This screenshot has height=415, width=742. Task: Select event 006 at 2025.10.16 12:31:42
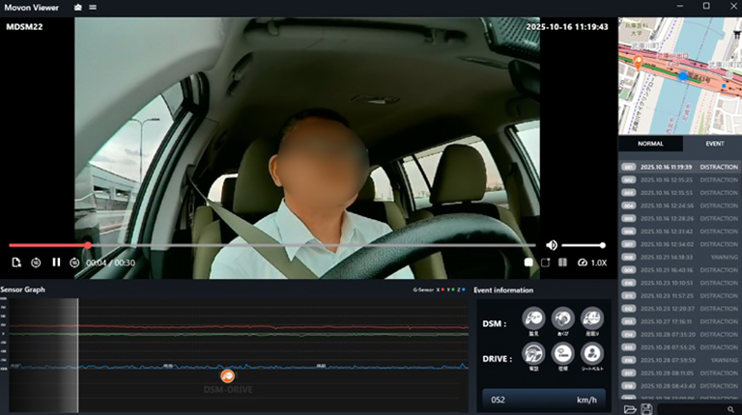coord(680,231)
